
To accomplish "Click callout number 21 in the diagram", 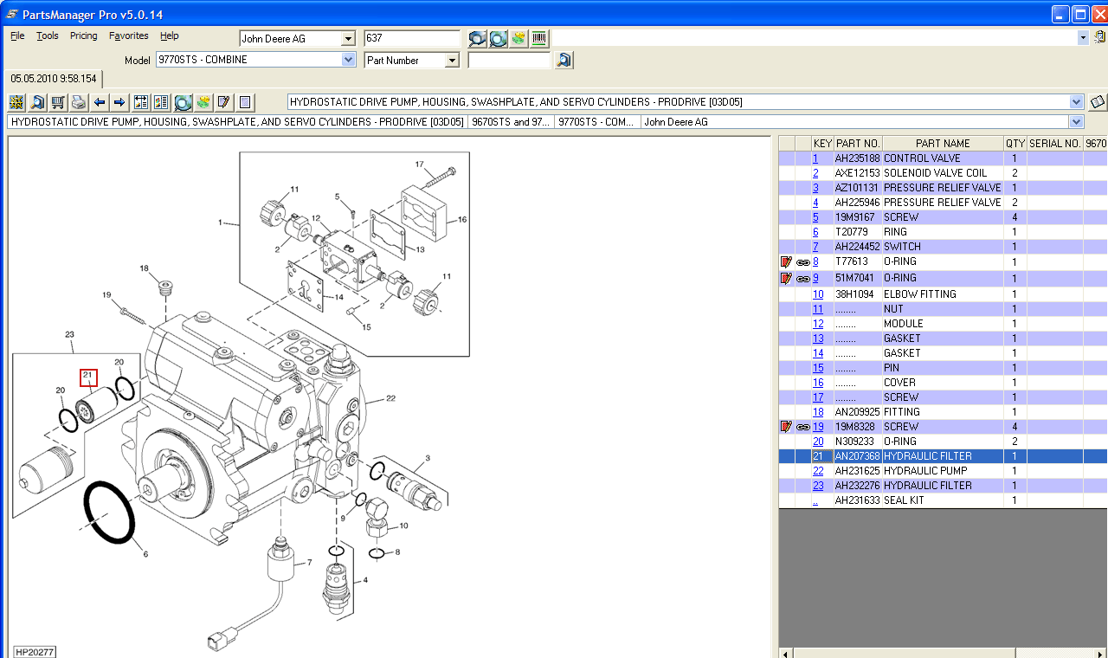I will (88, 377).
